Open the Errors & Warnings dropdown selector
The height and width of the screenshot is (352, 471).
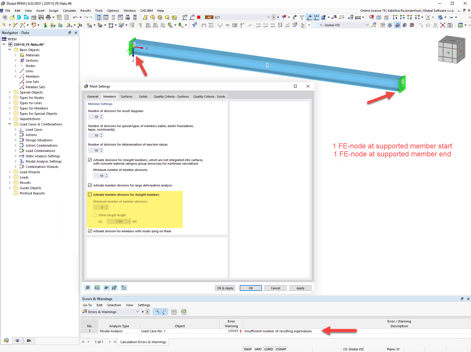[137, 312]
